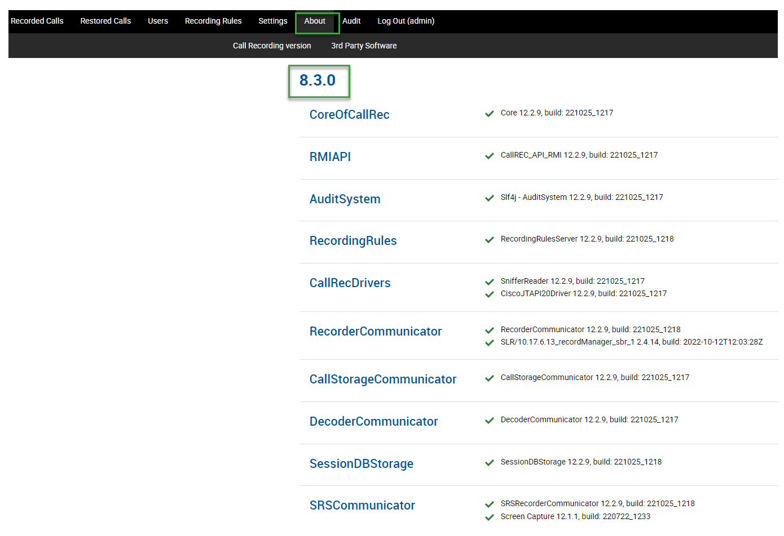The height and width of the screenshot is (536, 784).
Task: Log out of the admin account
Action: pos(406,21)
